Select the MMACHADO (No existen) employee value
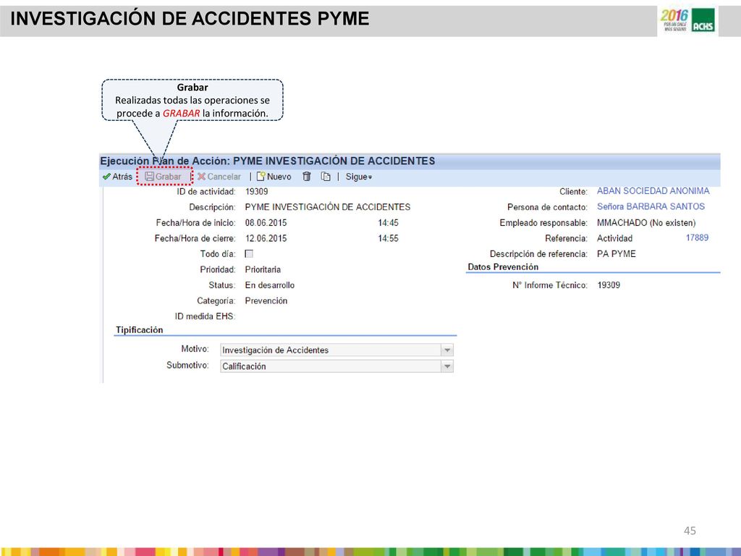 (646, 223)
